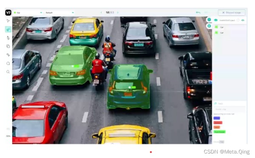Go to next image with right chevron

click(118, 12)
